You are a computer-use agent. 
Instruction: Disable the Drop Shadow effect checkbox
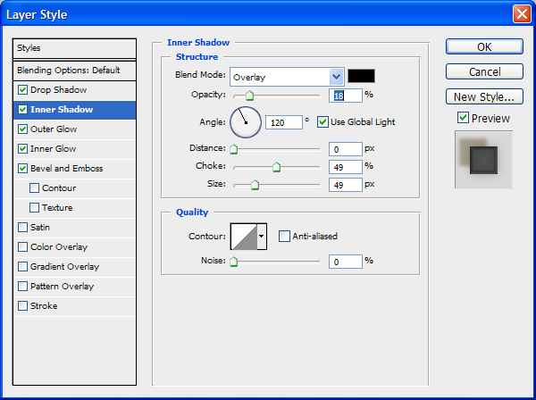coord(22,90)
